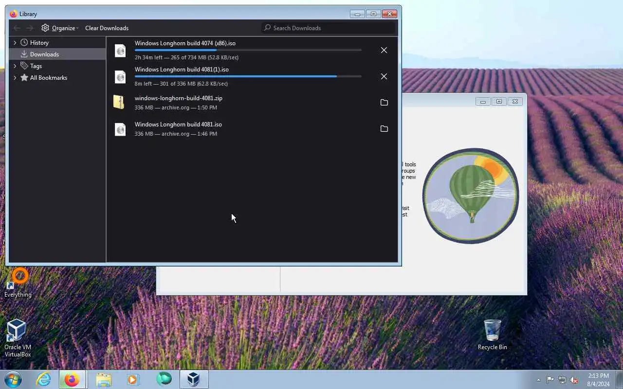Click the Library forward arrow
The height and width of the screenshot is (389, 623).
30,28
